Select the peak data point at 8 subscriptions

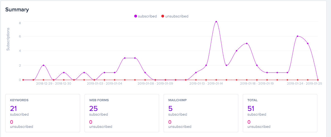click(216, 22)
